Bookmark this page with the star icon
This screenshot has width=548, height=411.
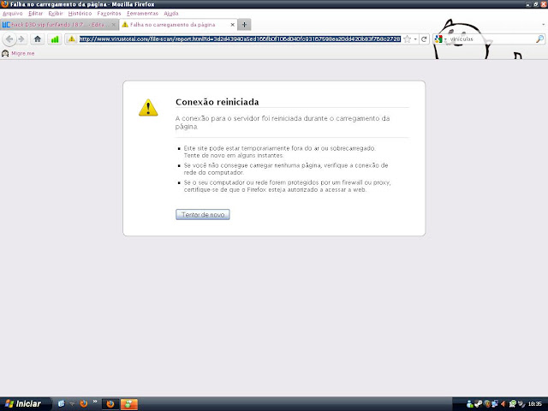pyautogui.click(x=408, y=39)
